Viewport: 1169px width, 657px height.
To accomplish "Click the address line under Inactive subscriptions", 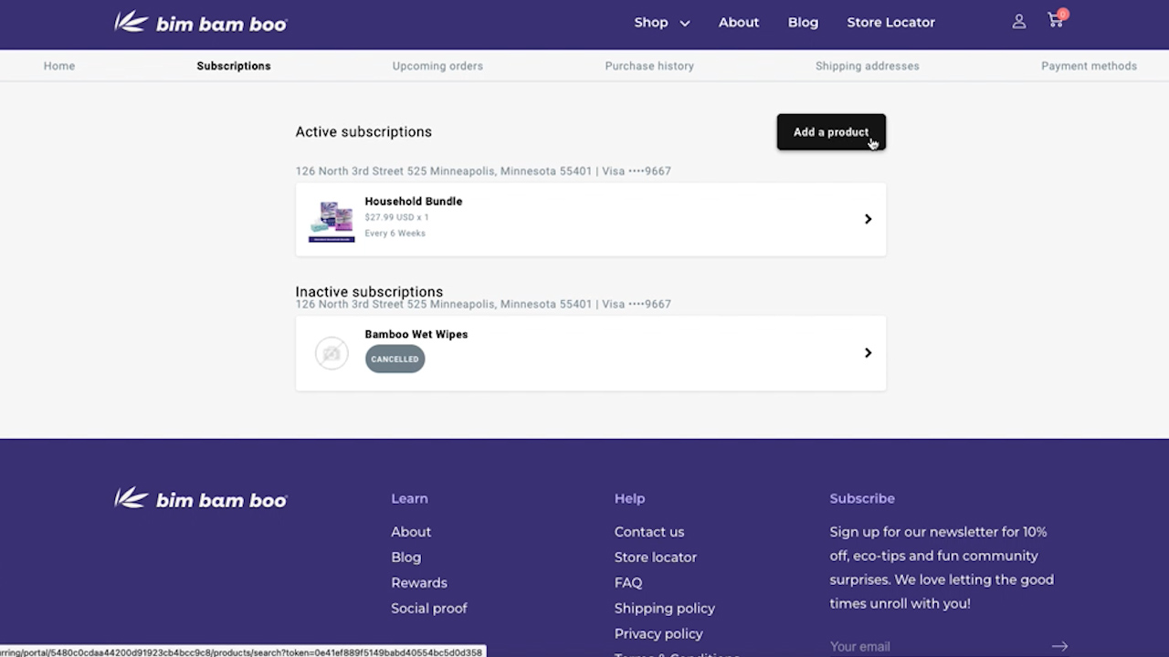I will pos(483,305).
